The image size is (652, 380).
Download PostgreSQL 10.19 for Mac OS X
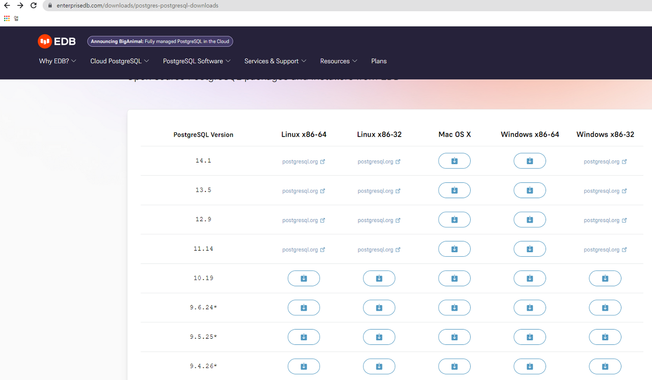(454, 279)
